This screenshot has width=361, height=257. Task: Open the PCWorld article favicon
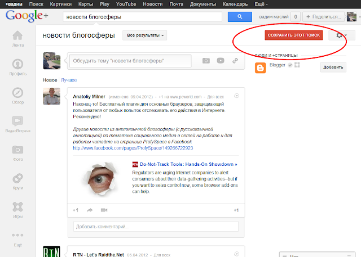pyautogui.click(x=135, y=164)
